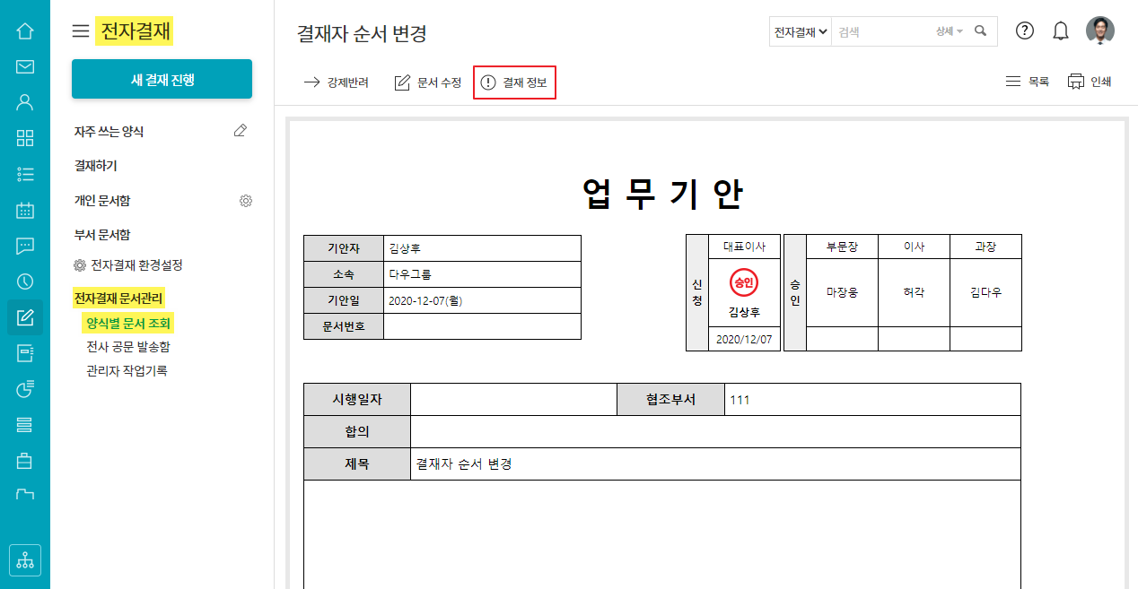Open mail from the envelope icon
1138x589 pixels.
pos(25,66)
